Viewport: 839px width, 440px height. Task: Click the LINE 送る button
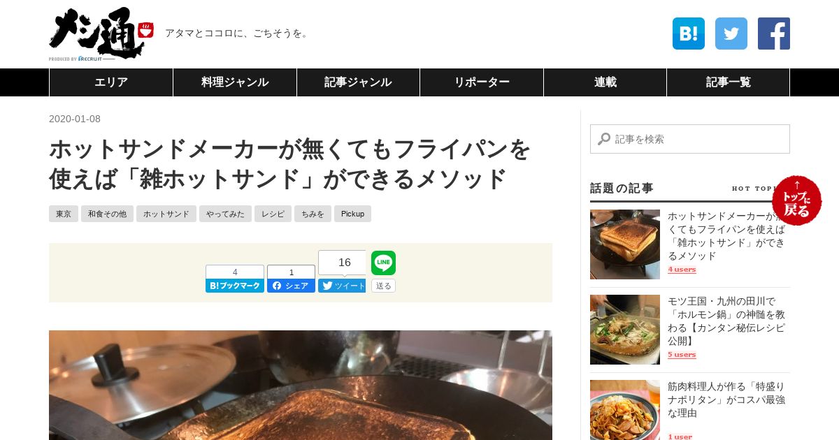pyautogui.click(x=383, y=286)
